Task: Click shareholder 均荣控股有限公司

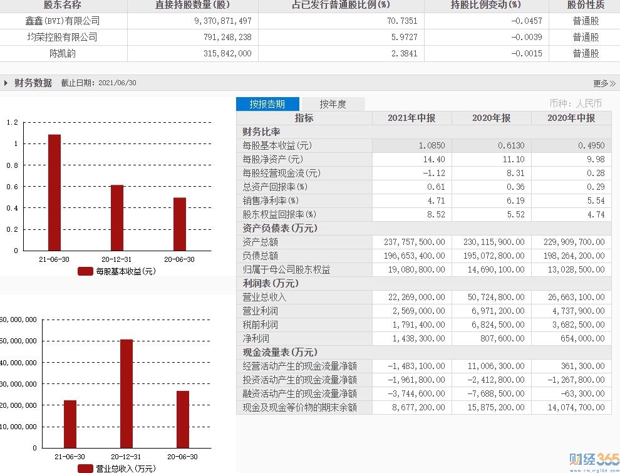Action: [63, 37]
